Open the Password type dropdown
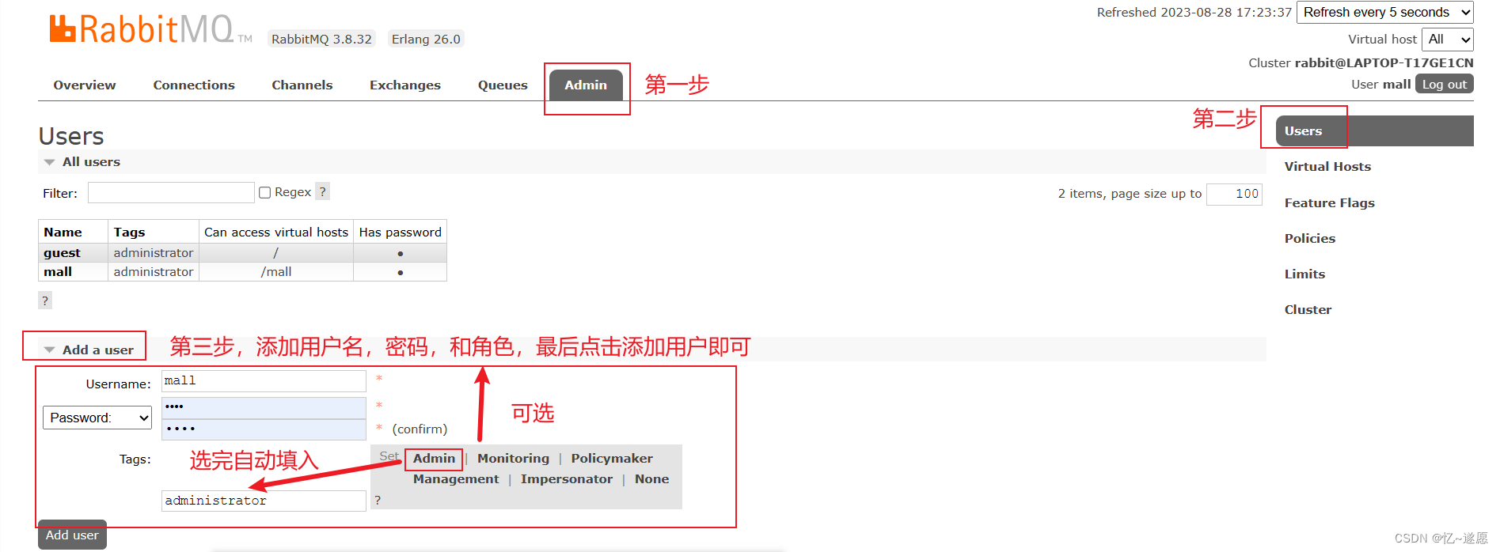The image size is (1500, 552). 97,418
